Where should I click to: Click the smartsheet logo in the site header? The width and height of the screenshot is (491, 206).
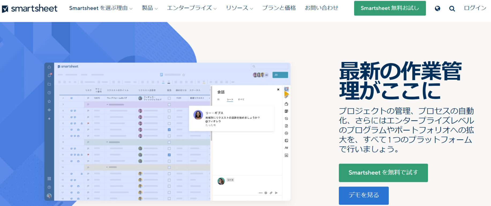29,9
